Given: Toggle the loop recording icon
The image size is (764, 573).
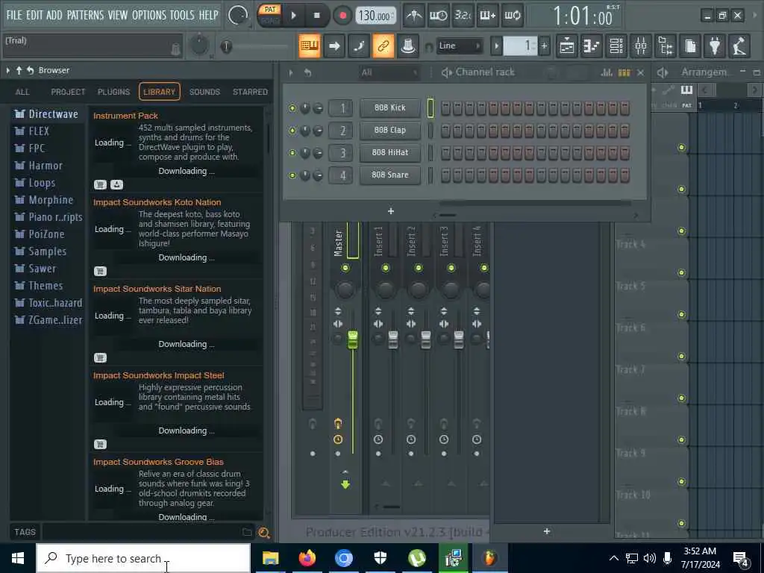Looking at the screenshot, I should click(x=512, y=16).
